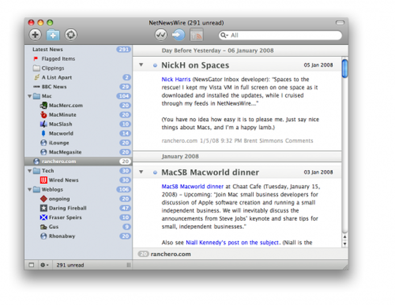Open the Macworld feed icon
This screenshot has width=395, height=305.
tap(43, 133)
